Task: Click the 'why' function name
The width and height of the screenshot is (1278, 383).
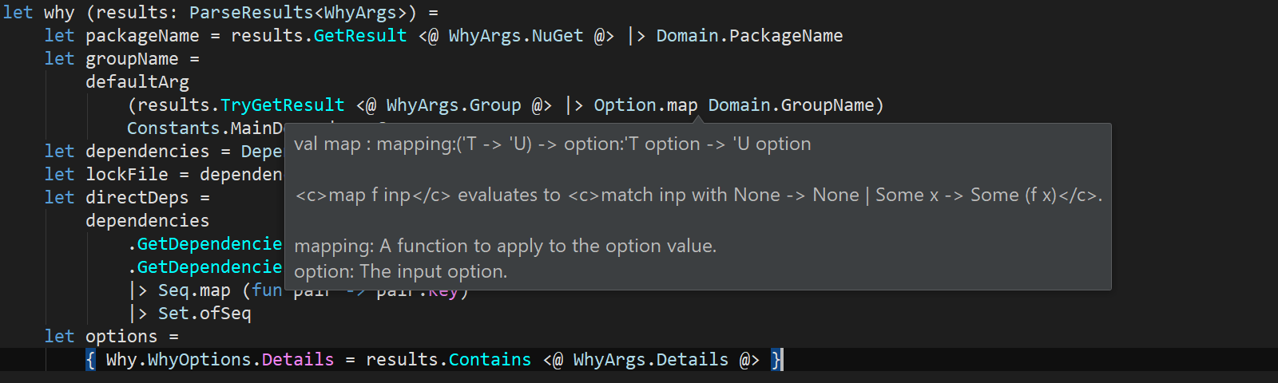Action: click(59, 13)
